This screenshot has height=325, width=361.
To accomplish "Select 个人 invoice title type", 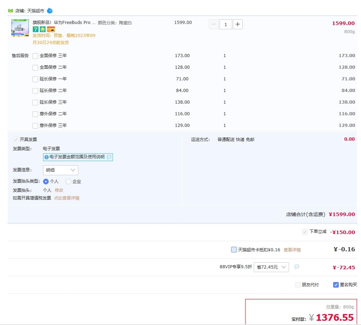I will coord(46,182).
